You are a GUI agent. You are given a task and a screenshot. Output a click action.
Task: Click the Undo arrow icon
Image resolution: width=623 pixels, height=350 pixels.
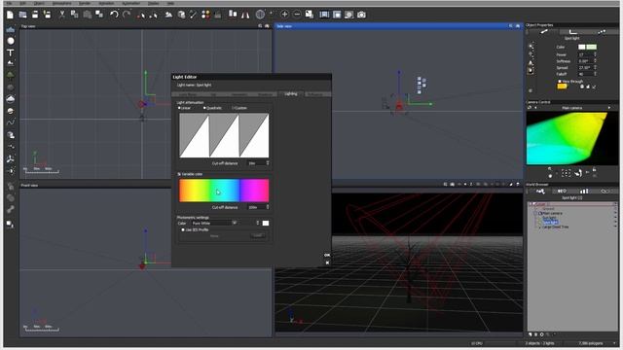click(x=114, y=15)
